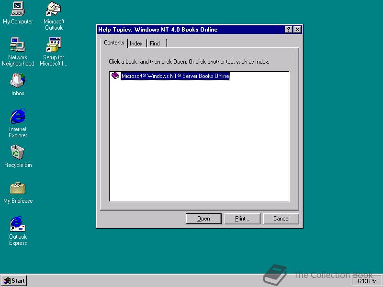
Task: Click the question mark help button in title bar
Action: [289, 30]
